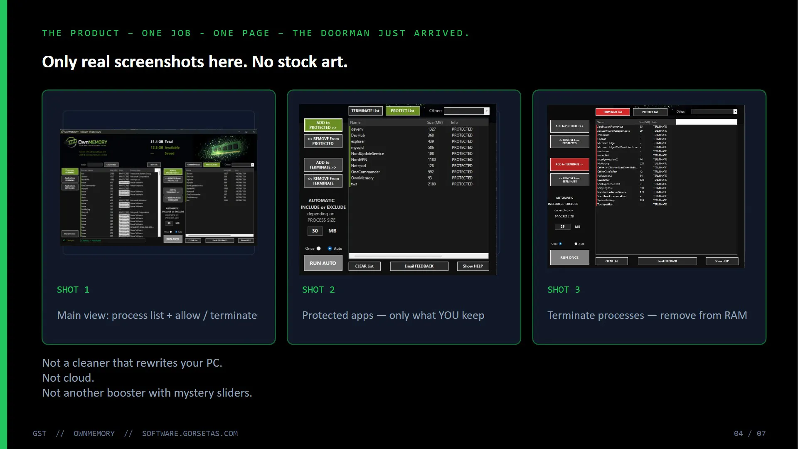Select the Auto radio button in Shot 3

click(576, 244)
